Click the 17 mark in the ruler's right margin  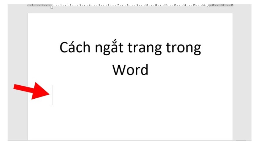[x=213, y=5]
